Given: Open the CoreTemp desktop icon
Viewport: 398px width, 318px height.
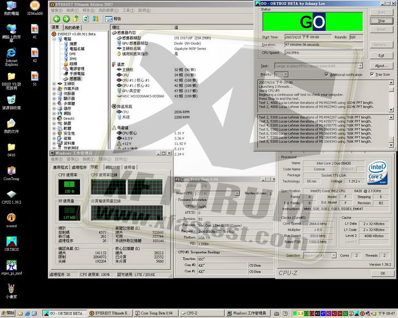Looking at the screenshot, I should [x=12, y=173].
